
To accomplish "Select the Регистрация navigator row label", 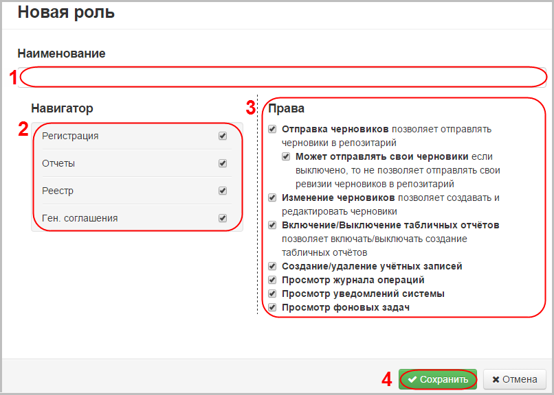I will (x=70, y=136).
